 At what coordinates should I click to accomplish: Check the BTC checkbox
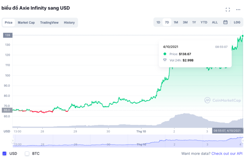(27, 153)
